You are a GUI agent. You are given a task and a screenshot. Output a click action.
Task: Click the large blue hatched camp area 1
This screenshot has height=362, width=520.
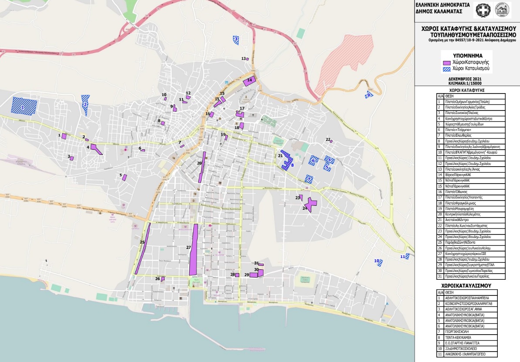(24, 106)
